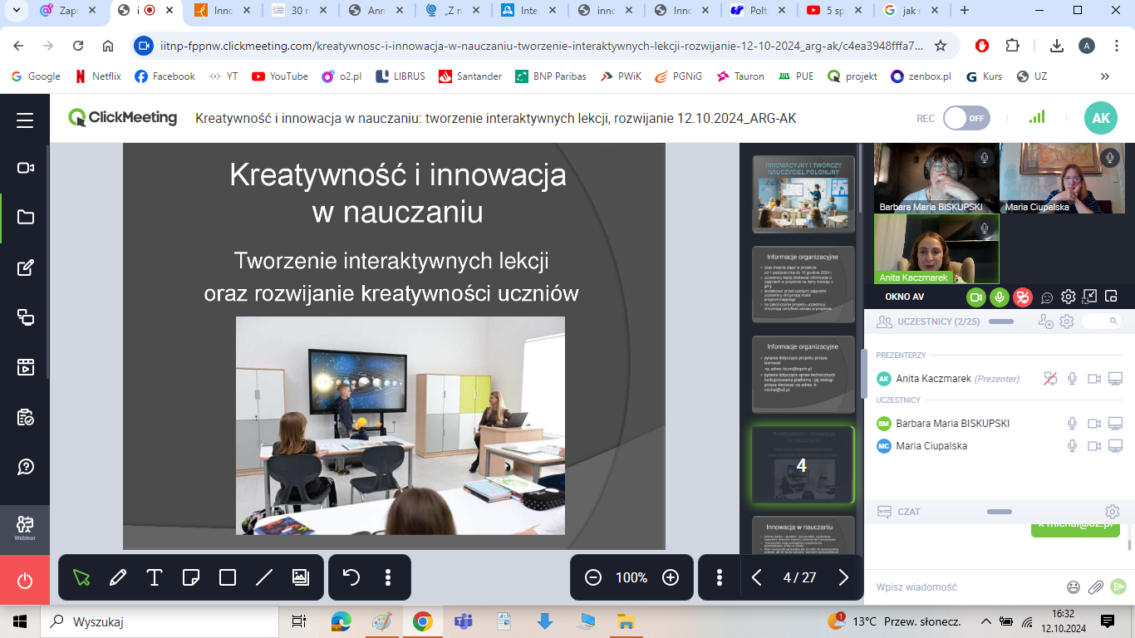
Task: Toggle Barbara Maria BISKUPSKI's microphone
Action: (1073, 424)
